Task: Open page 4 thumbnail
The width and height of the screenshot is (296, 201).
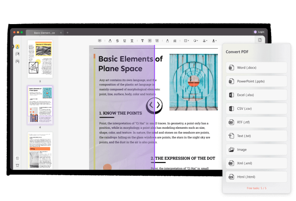Action: (x=40, y=105)
